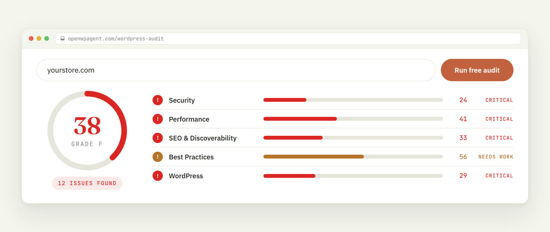Focus the yourstore.com URL input field

click(x=236, y=70)
